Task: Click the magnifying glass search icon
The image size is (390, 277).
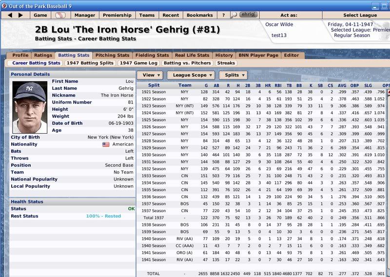Action: click(234, 15)
